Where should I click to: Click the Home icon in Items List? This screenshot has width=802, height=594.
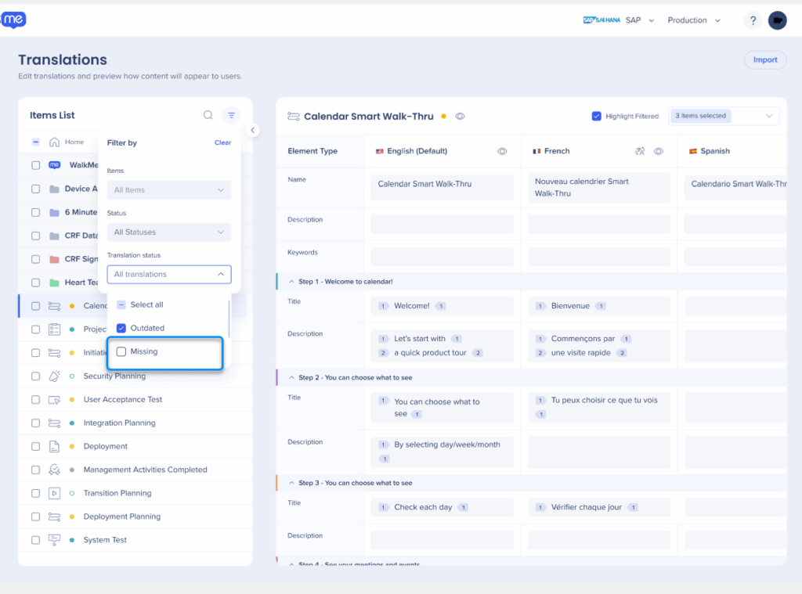point(55,142)
